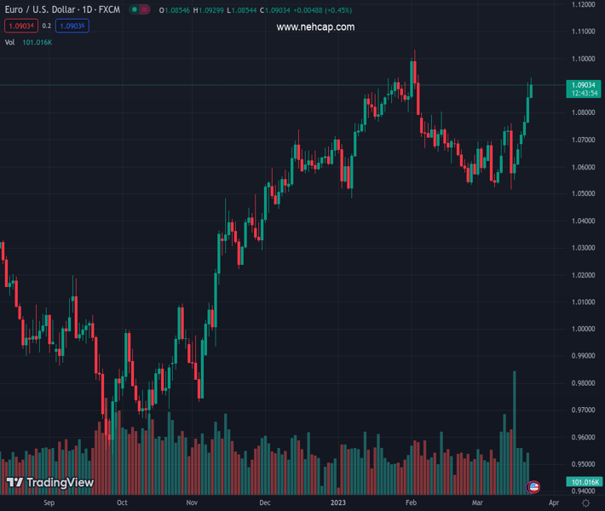
Task: Click the volume value label 101.016K on axis
Action: point(584,482)
